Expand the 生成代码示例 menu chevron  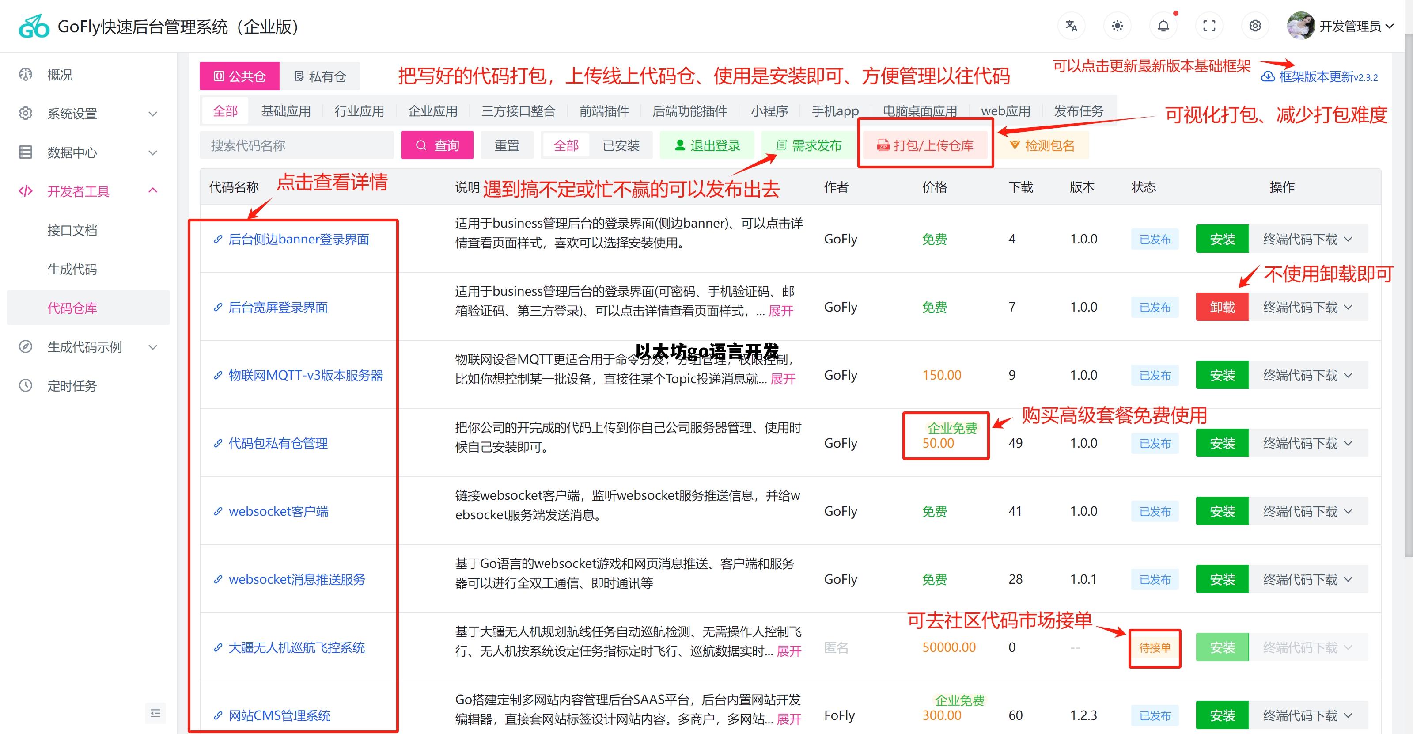coord(153,347)
